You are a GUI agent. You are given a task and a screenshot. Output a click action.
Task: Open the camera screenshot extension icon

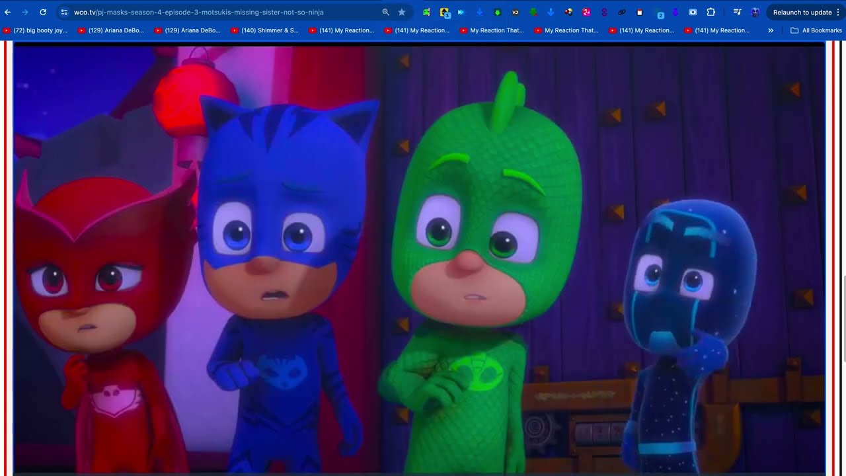click(x=693, y=12)
